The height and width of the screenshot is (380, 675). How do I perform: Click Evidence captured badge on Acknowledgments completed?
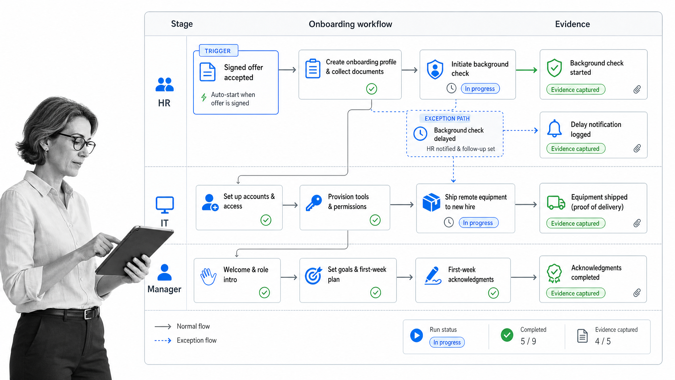(575, 293)
